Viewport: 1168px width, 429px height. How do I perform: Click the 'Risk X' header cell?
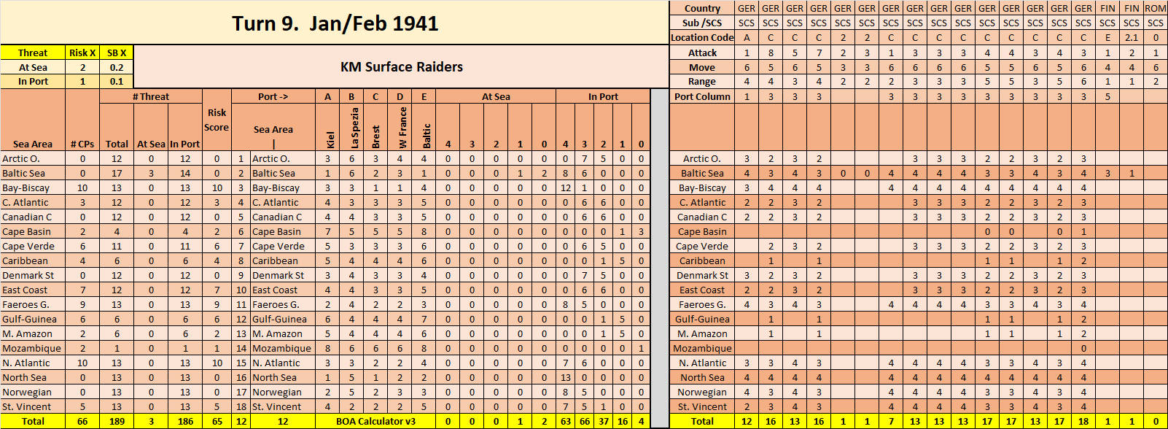coord(82,53)
